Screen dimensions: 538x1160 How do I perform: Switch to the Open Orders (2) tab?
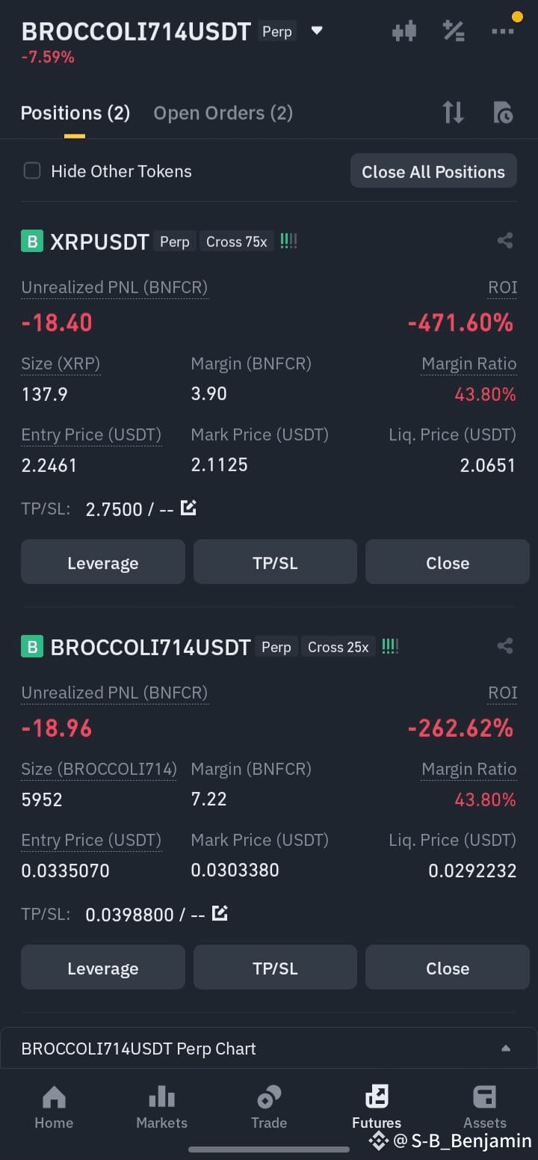coord(223,113)
